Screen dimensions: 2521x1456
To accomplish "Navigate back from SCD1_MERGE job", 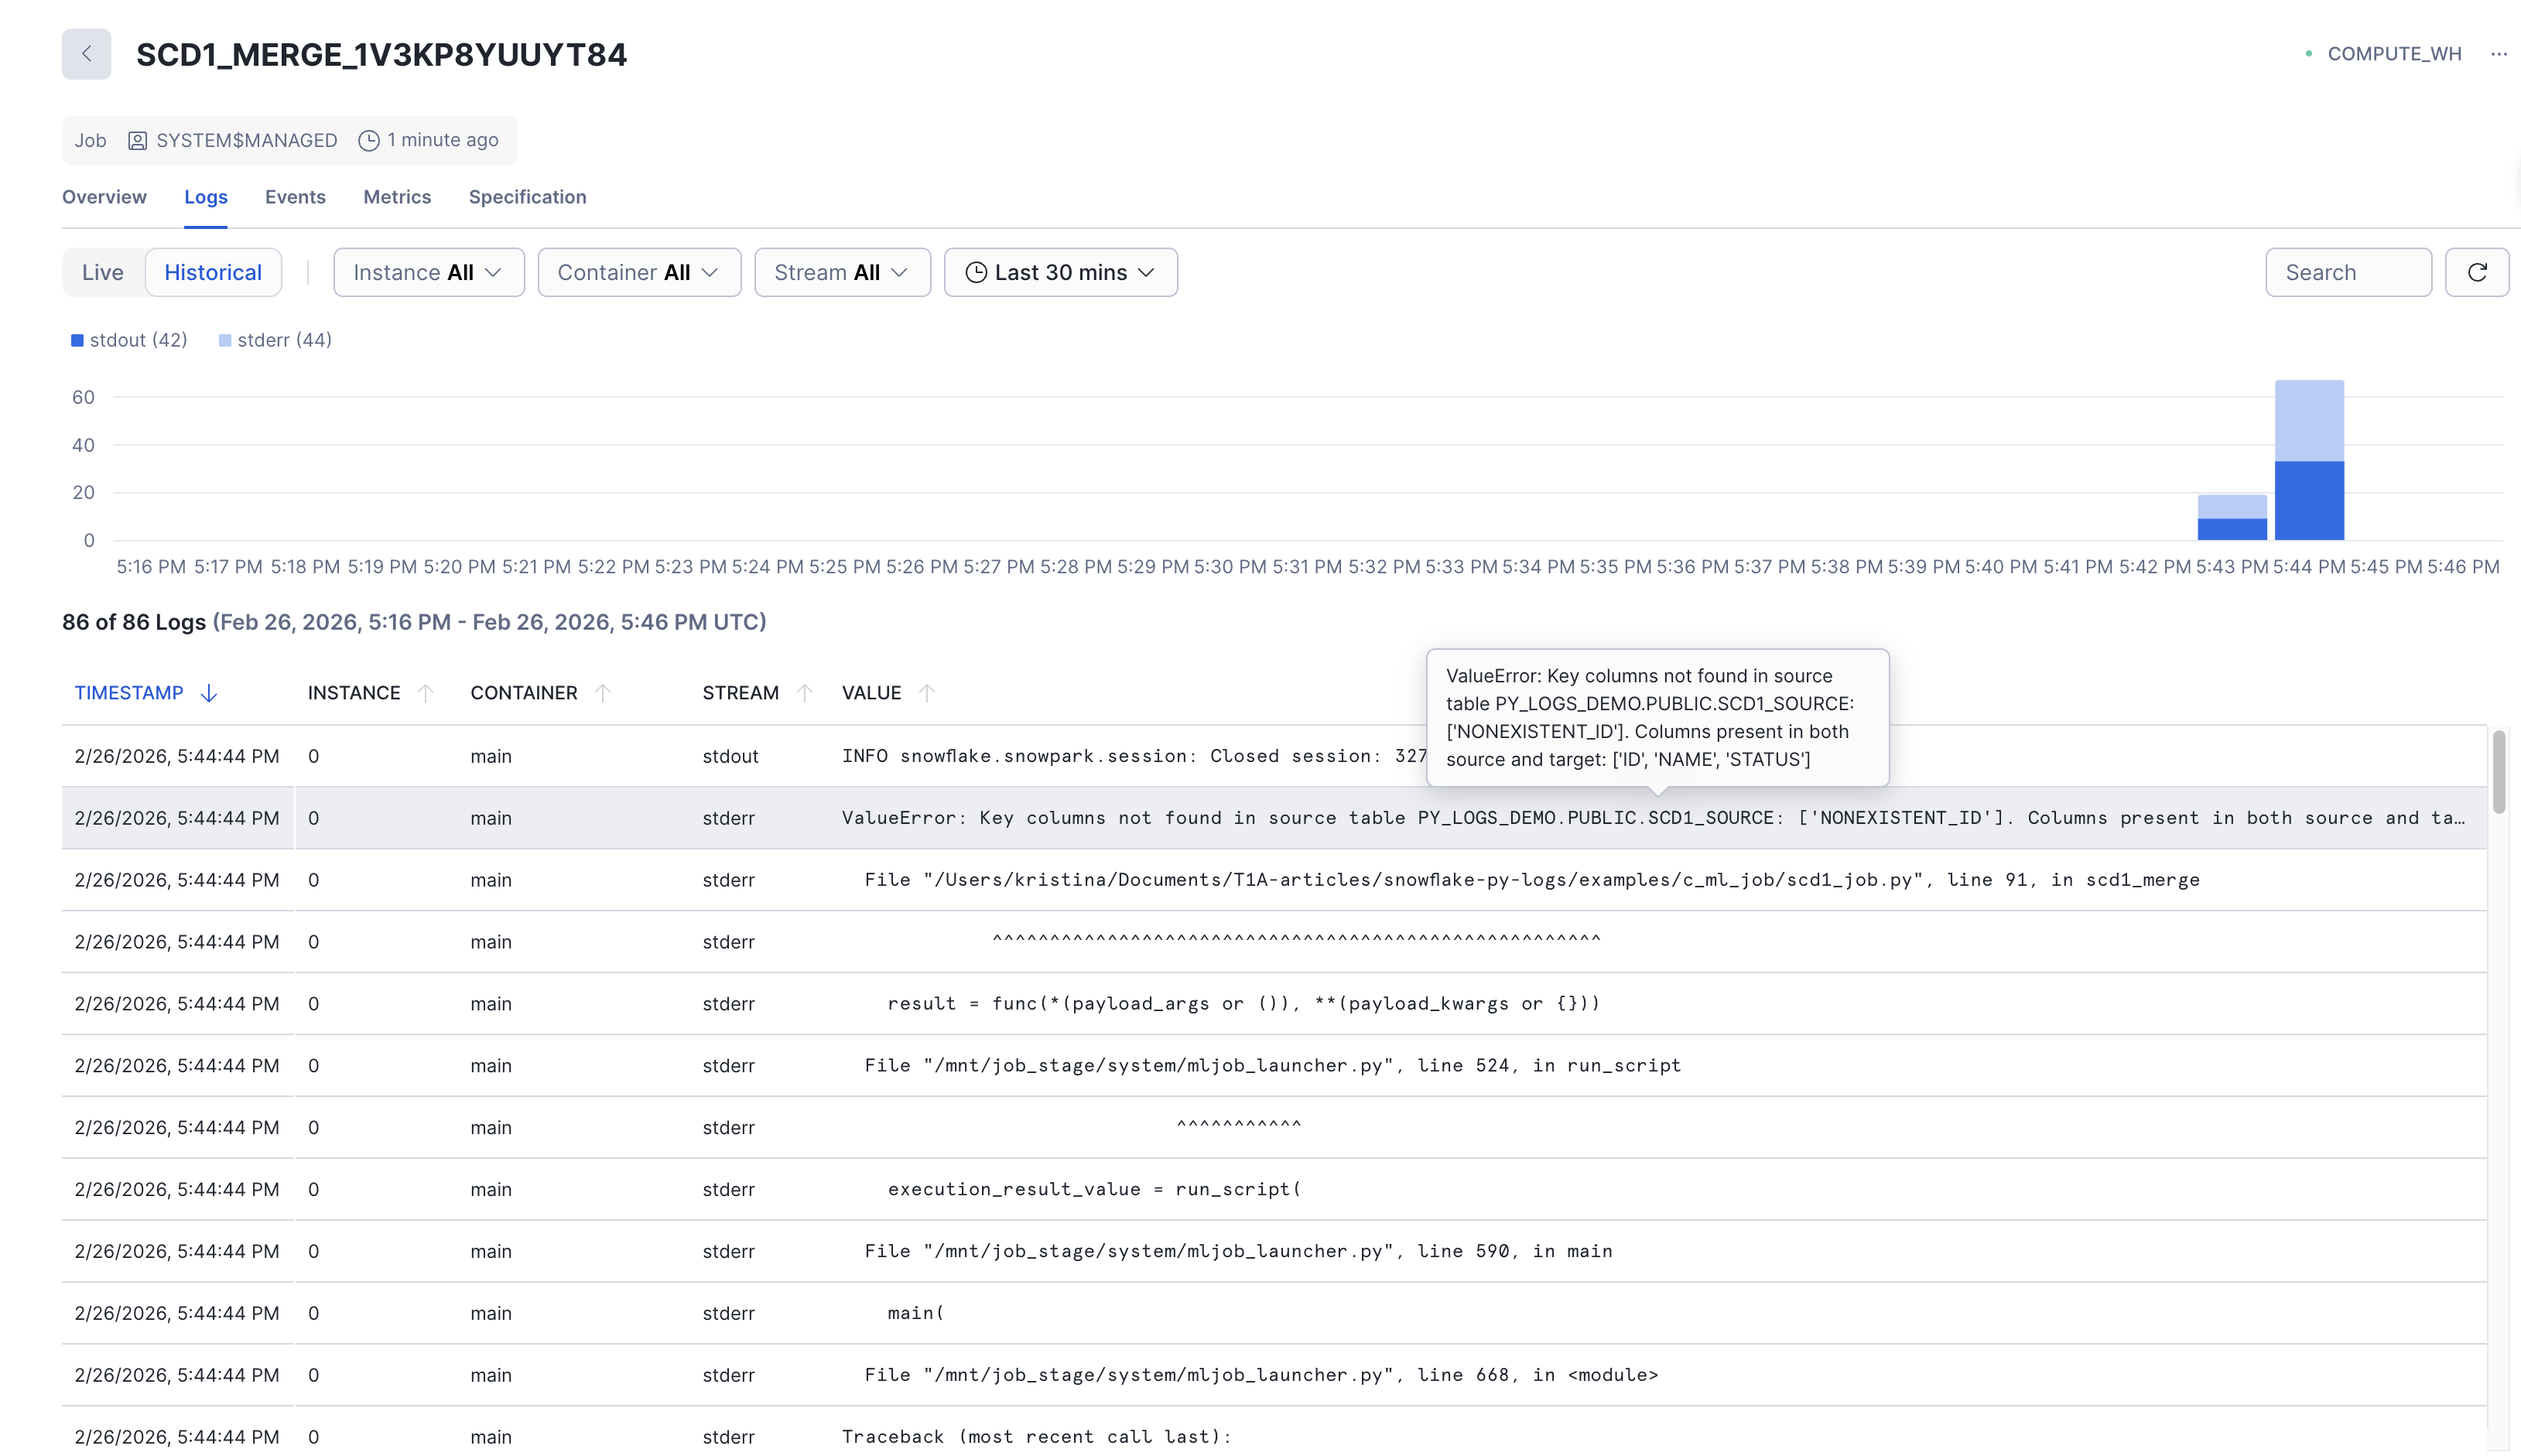I will click(86, 54).
